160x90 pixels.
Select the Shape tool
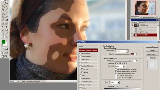click(x=6, y=30)
